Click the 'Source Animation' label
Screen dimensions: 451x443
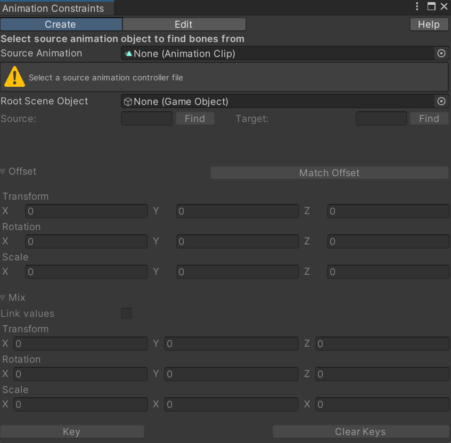tap(42, 53)
